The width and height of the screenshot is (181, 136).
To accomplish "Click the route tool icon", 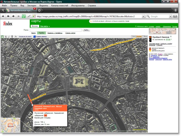I will pos(15,37).
